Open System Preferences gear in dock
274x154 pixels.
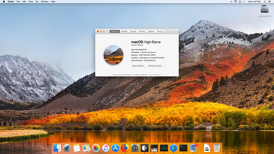click(135, 148)
